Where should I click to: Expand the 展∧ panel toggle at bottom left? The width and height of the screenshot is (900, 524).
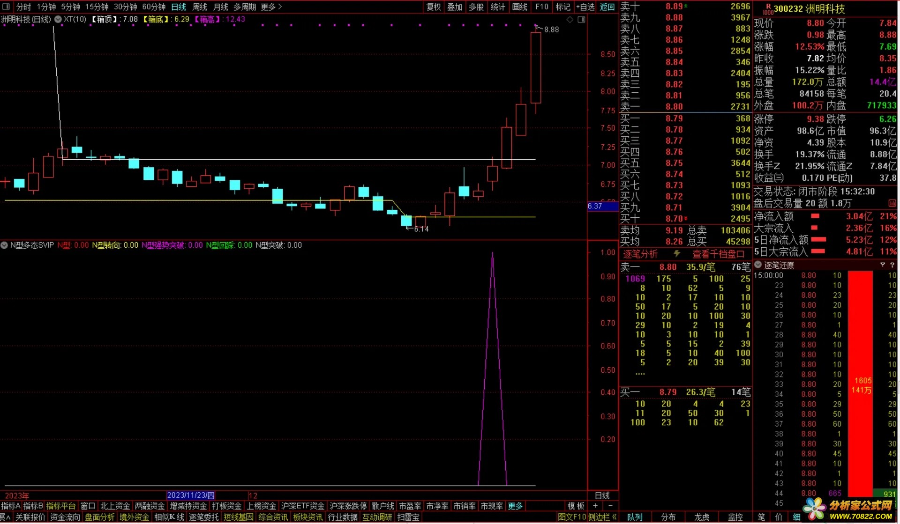click(5, 517)
